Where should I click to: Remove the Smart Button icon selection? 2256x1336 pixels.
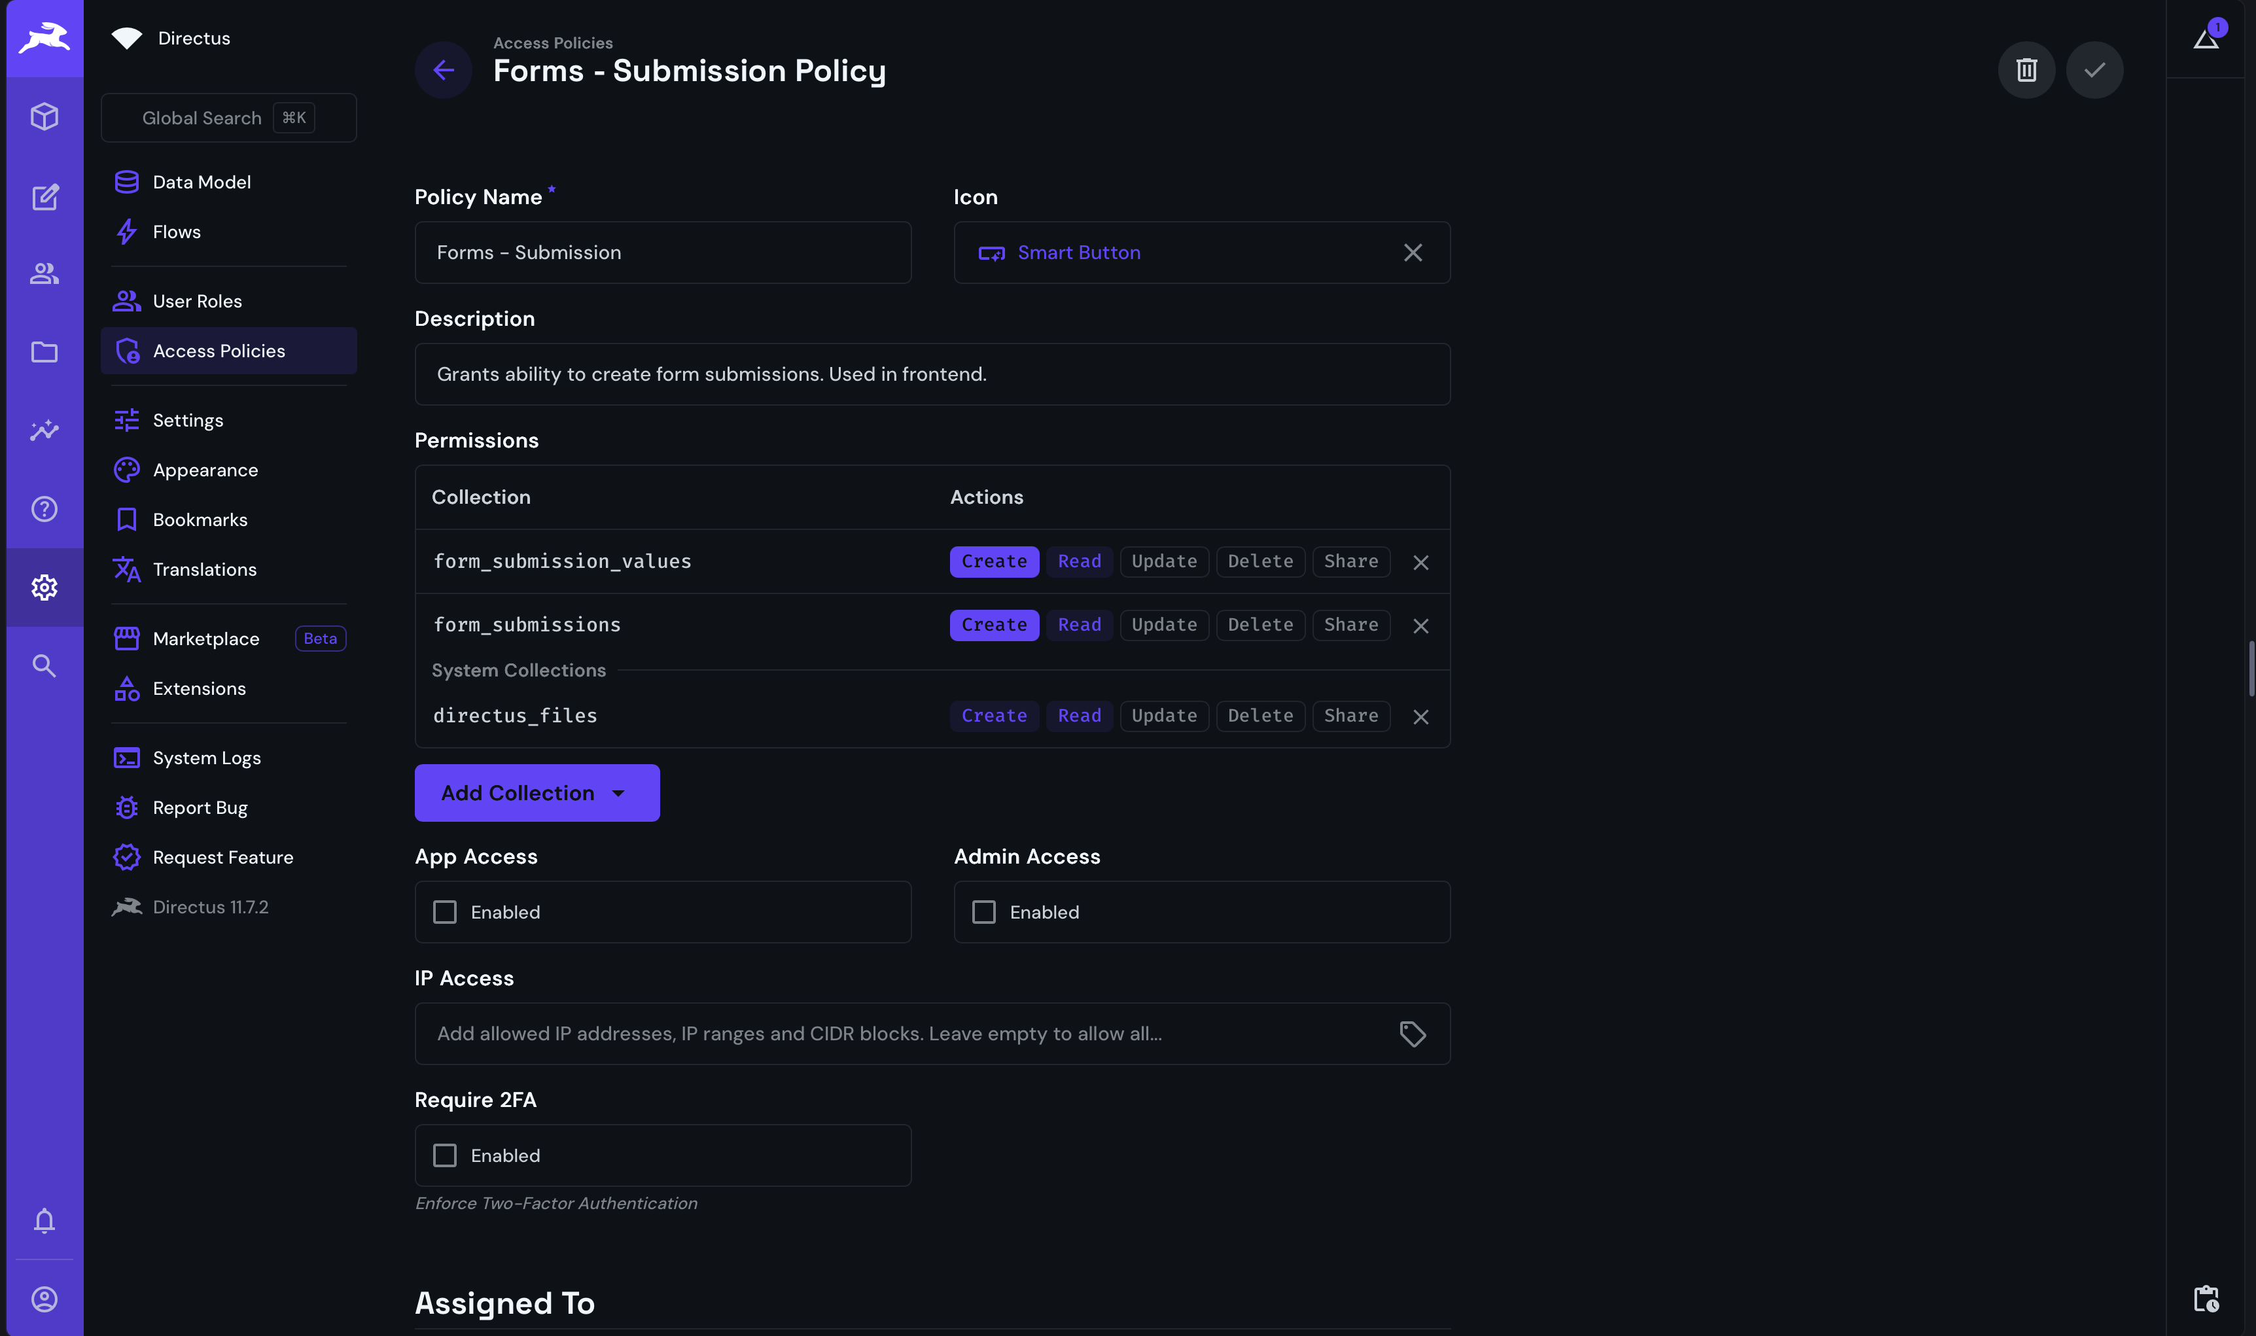1413,252
